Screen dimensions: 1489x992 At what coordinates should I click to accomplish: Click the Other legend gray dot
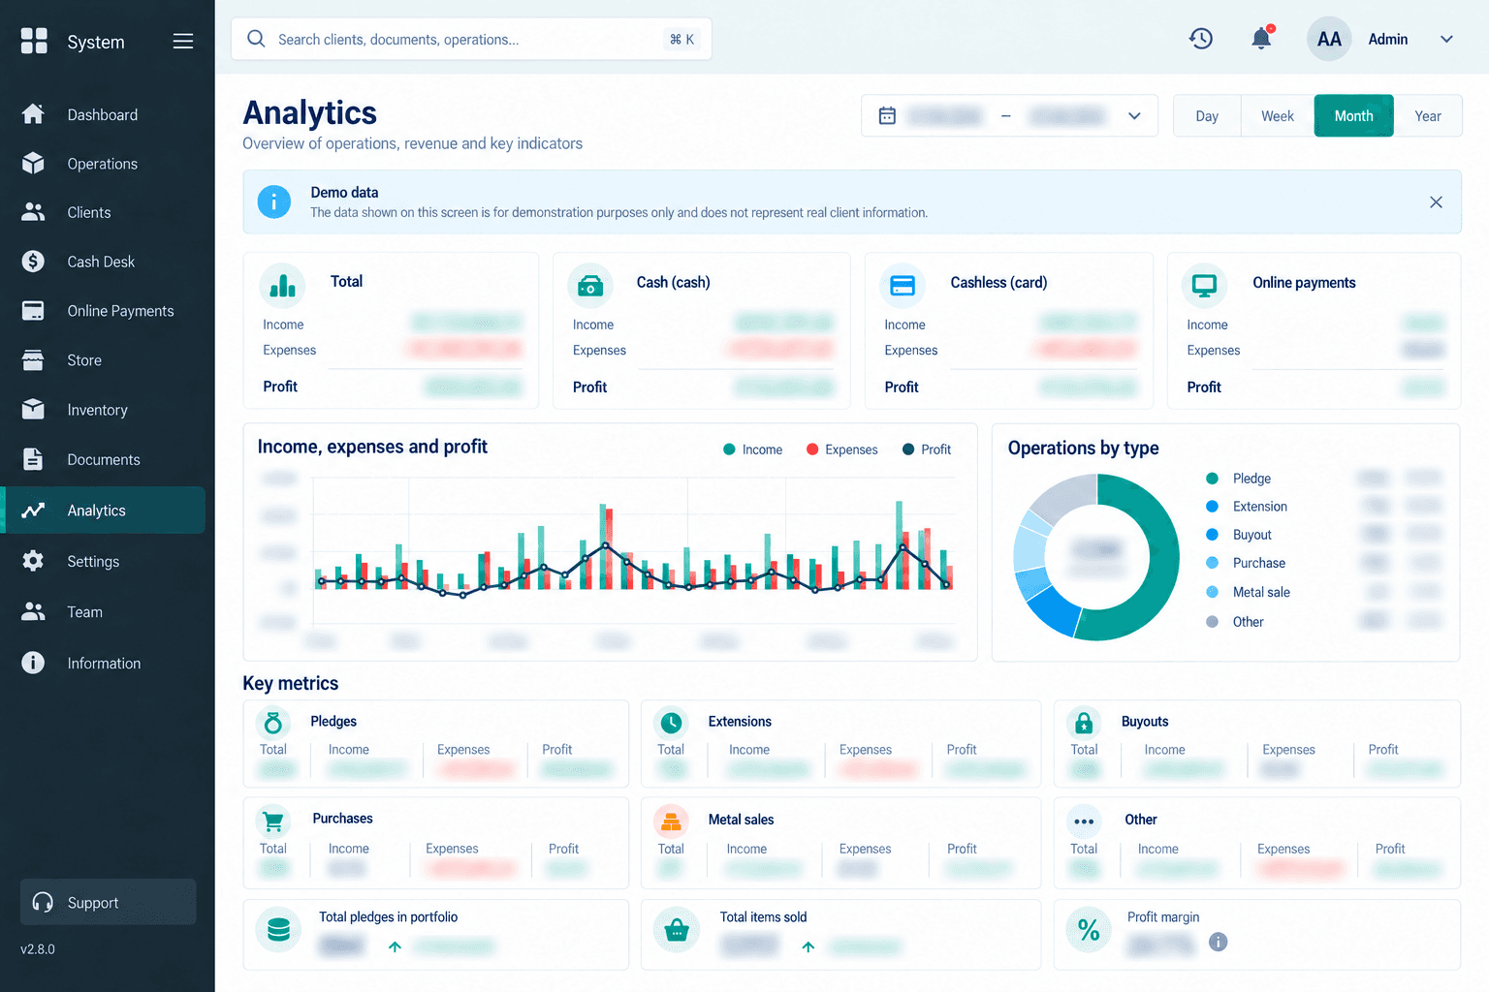click(1212, 622)
